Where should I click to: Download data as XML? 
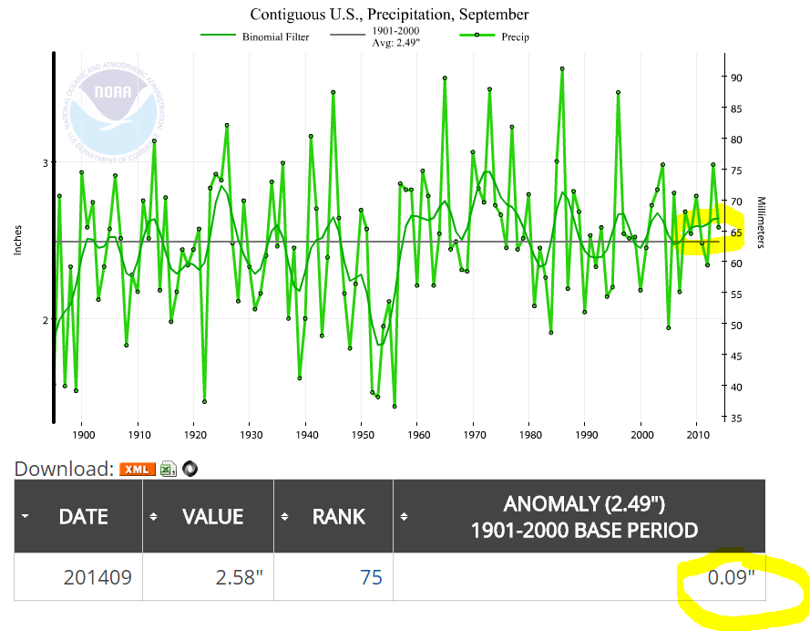click(138, 469)
